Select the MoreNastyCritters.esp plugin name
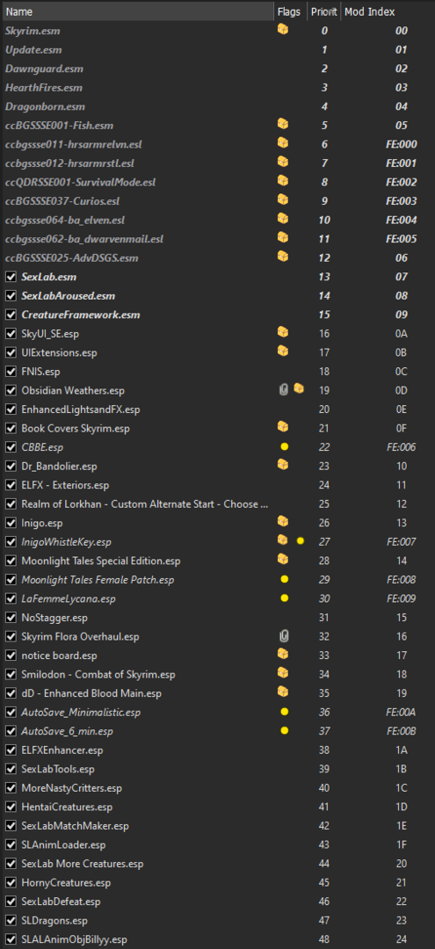Image resolution: width=435 pixels, height=949 pixels. click(72, 788)
